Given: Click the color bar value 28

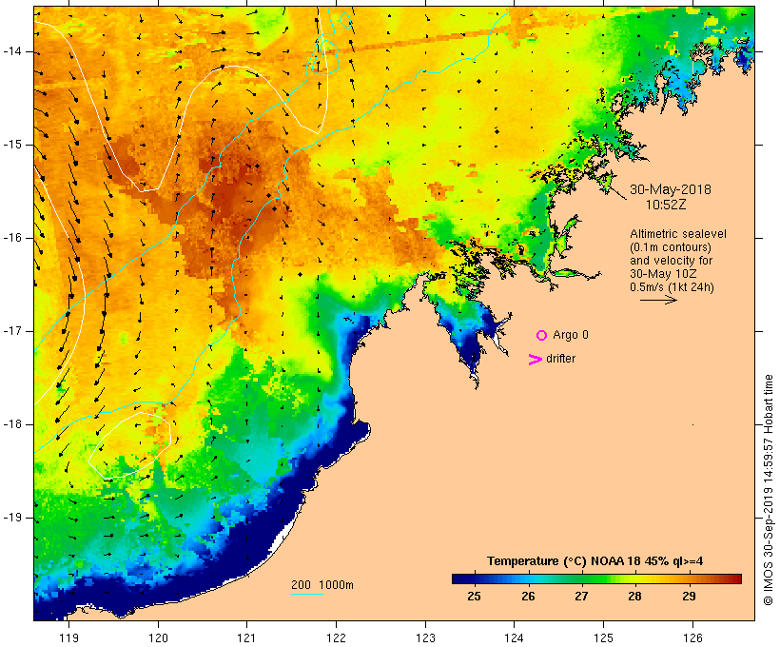Looking at the screenshot, I should pos(634,596).
